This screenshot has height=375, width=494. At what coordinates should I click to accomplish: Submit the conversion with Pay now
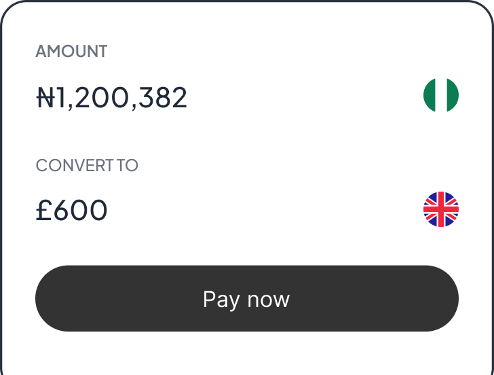(x=247, y=299)
